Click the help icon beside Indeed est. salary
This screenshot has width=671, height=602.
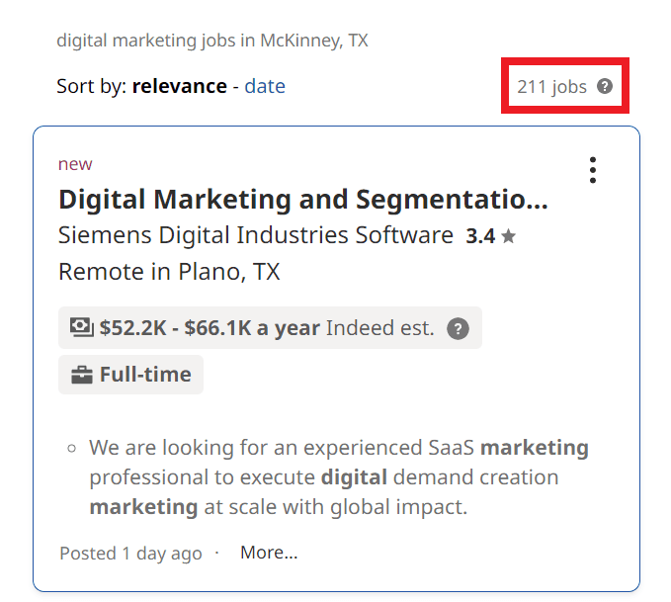[x=458, y=328]
